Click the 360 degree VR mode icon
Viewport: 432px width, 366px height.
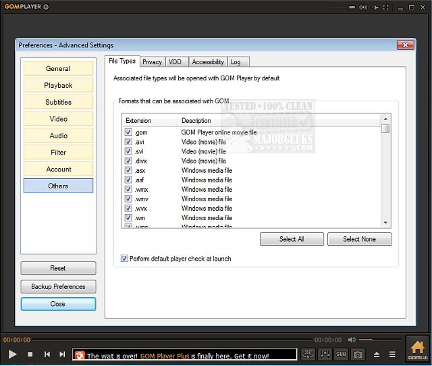pyautogui.click(x=308, y=354)
